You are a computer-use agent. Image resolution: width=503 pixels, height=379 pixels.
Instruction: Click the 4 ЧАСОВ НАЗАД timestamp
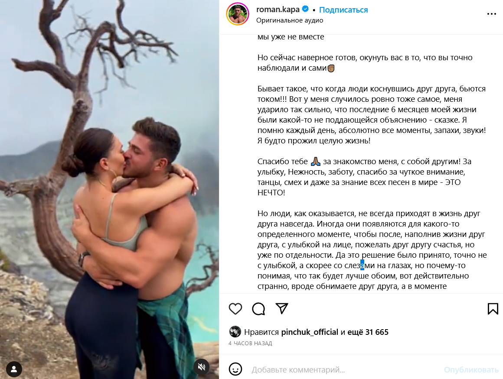(250, 343)
